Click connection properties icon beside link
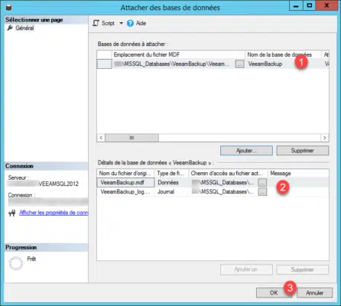 tap(12, 213)
